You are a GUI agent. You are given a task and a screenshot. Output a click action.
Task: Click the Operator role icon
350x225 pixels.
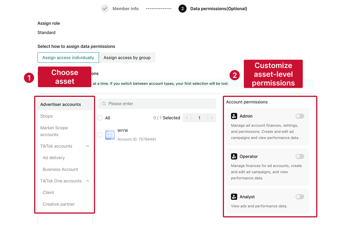pos(234,156)
